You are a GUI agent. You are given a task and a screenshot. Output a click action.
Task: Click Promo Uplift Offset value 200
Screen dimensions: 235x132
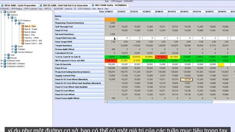point(111,49)
